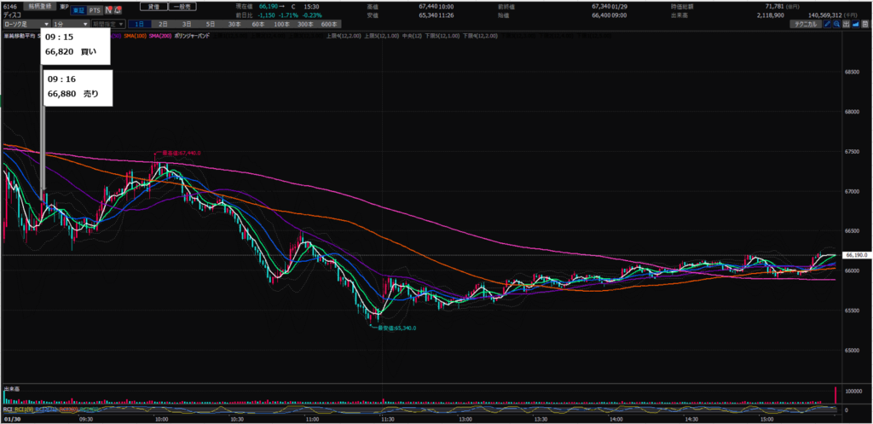Select the 5日 period tab
The height and width of the screenshot is (424, 873).
tap(210, 25)
